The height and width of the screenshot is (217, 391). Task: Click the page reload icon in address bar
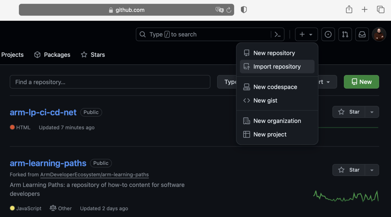click(x=229, y=10)
